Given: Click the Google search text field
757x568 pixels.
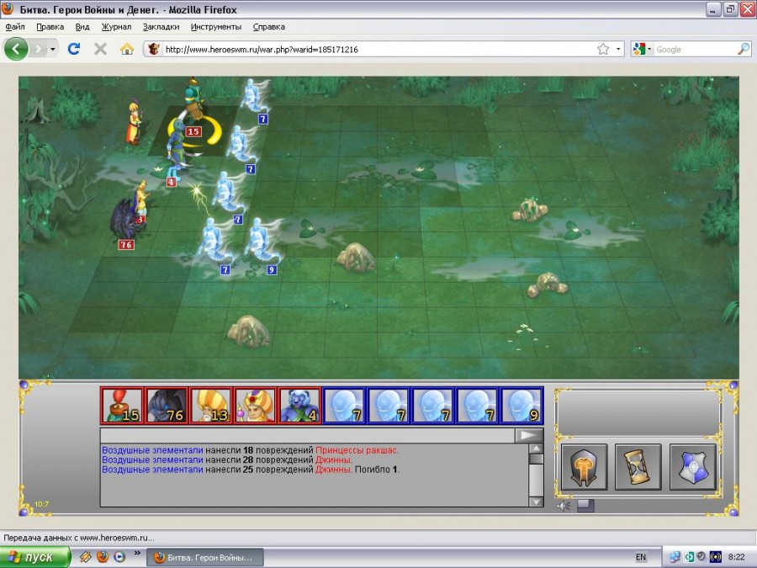Looking at the screenshot, I should point(696,50).
